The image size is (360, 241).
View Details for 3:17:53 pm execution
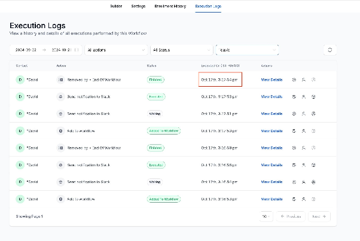[x=271, y=97]
